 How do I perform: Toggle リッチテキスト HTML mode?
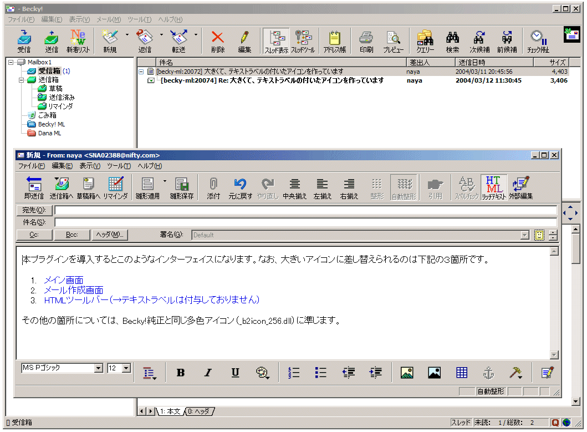494,187
